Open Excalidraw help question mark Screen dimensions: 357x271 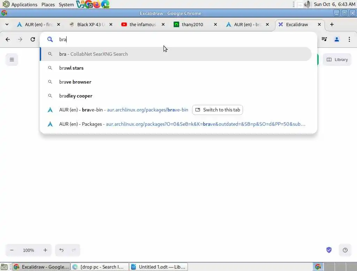coord(345,250)
